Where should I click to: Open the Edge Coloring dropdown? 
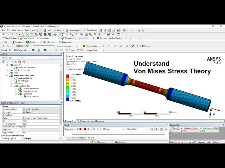(91, 46)
